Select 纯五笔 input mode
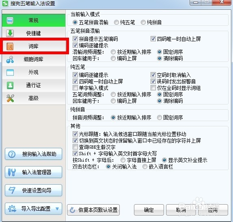 116,22
